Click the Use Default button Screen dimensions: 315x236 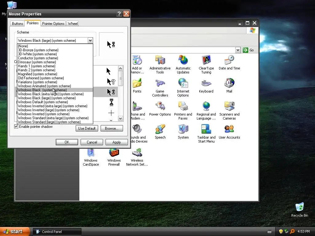coord(87,128)
